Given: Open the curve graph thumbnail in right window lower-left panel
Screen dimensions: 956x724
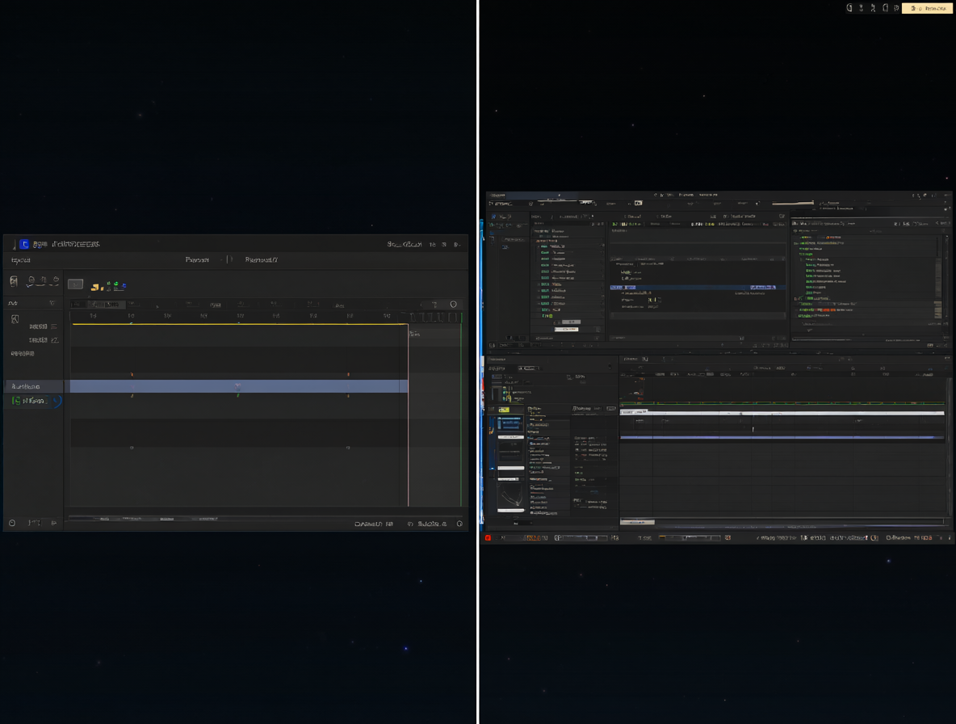Looking at the screenshot, I should coord(511,495).
